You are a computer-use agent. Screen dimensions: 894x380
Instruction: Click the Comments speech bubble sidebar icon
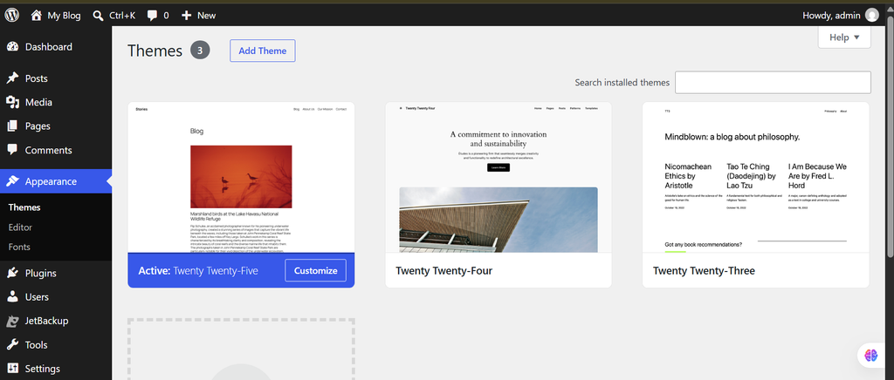(x=12, y=150)
